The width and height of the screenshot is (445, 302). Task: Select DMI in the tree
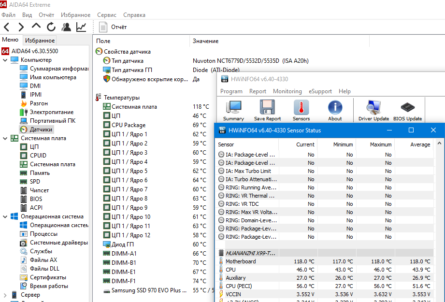click(30, 86)
